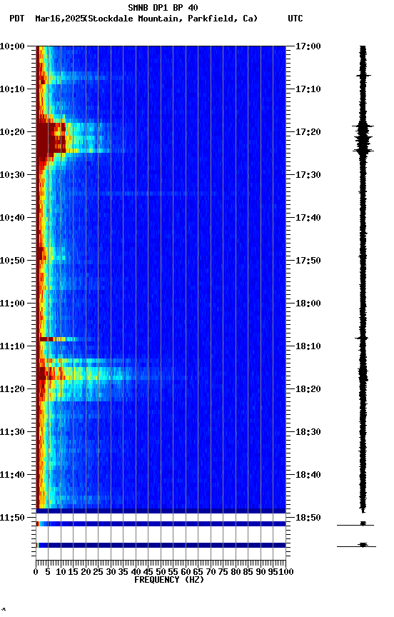Click the '100' frequency axis tick label
Image resolution: width=394 pixels, height=617 pixels.
(x=286, y=573)
